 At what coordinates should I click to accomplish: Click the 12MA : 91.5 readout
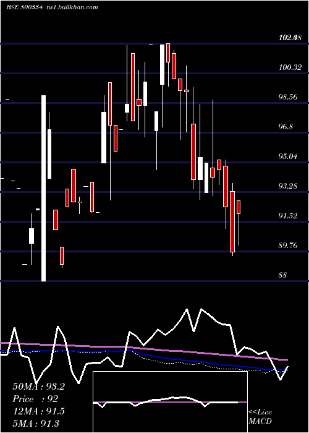38,411
